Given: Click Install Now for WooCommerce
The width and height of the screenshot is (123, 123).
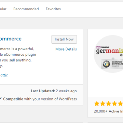Looking at the screenshot, I should tap(64, 39).
